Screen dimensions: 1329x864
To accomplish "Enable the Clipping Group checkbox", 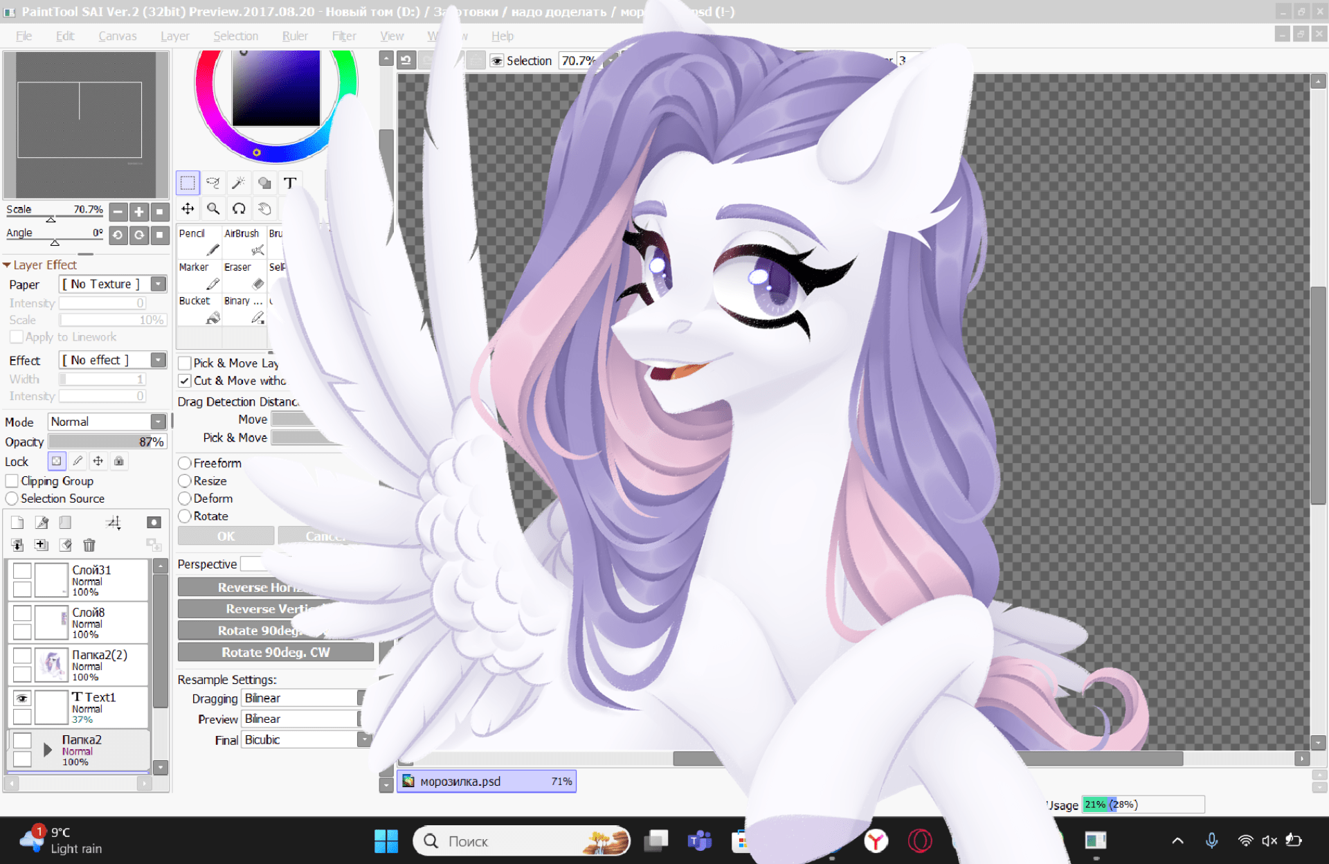I will pos(12,481).
